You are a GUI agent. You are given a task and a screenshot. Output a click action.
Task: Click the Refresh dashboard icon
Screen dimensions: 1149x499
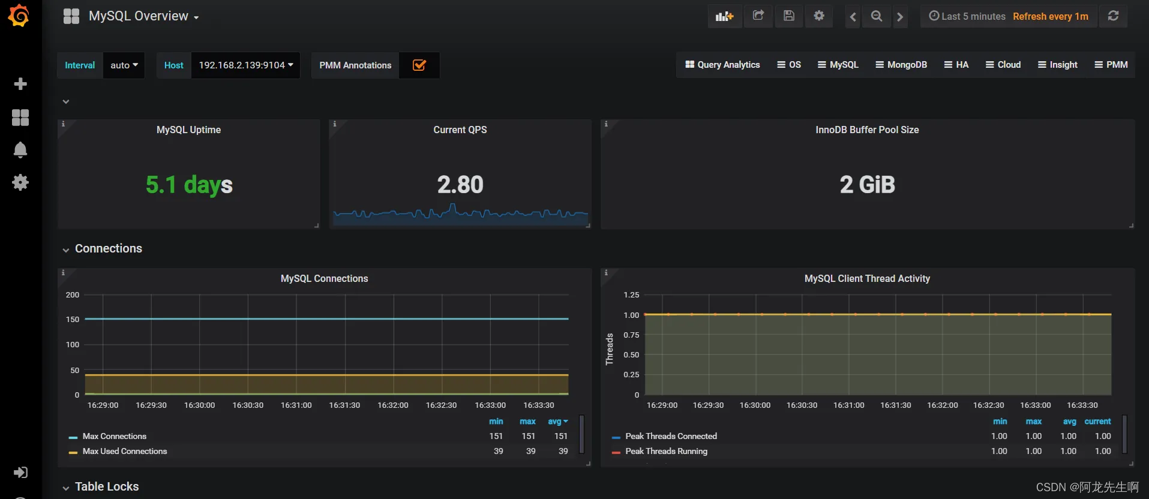pos(1113,16)
